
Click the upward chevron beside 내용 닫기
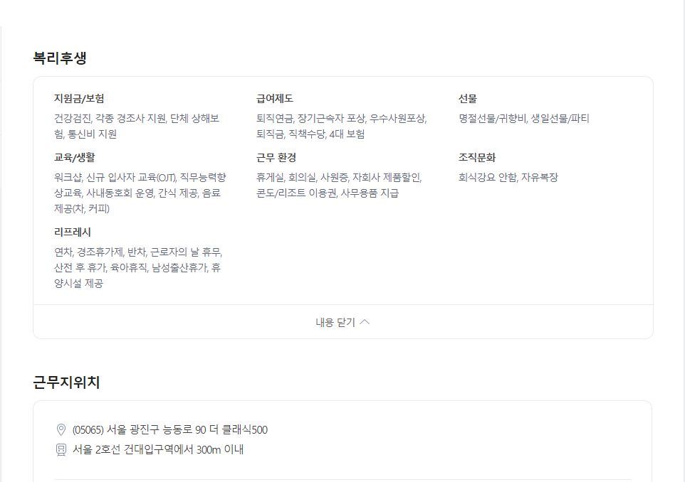[365, 322]
